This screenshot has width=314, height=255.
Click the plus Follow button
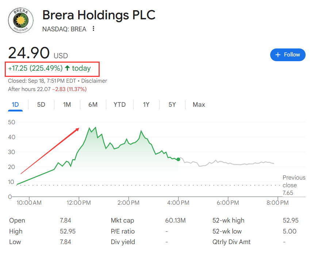[x=288, y=55]
